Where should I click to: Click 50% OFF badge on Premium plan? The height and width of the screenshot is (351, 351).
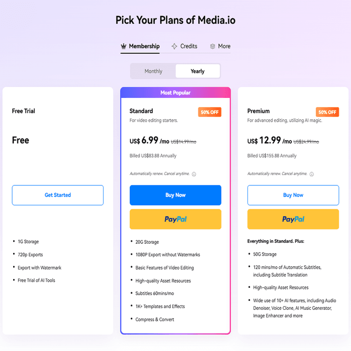coord(327,112)
